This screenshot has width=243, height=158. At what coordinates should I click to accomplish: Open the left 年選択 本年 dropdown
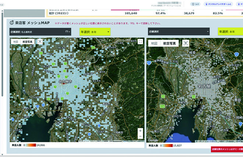[x=95, y=32]
